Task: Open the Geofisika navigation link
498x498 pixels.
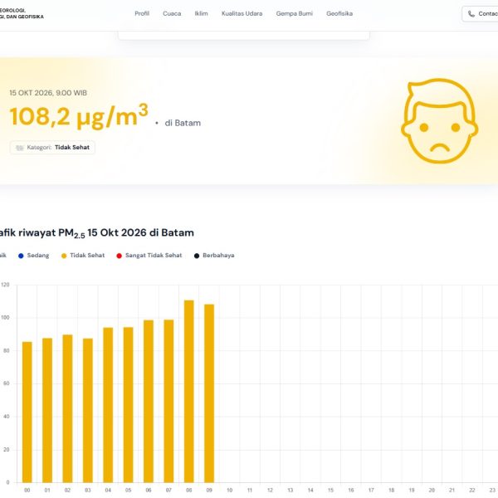Action: click(339, 13)
